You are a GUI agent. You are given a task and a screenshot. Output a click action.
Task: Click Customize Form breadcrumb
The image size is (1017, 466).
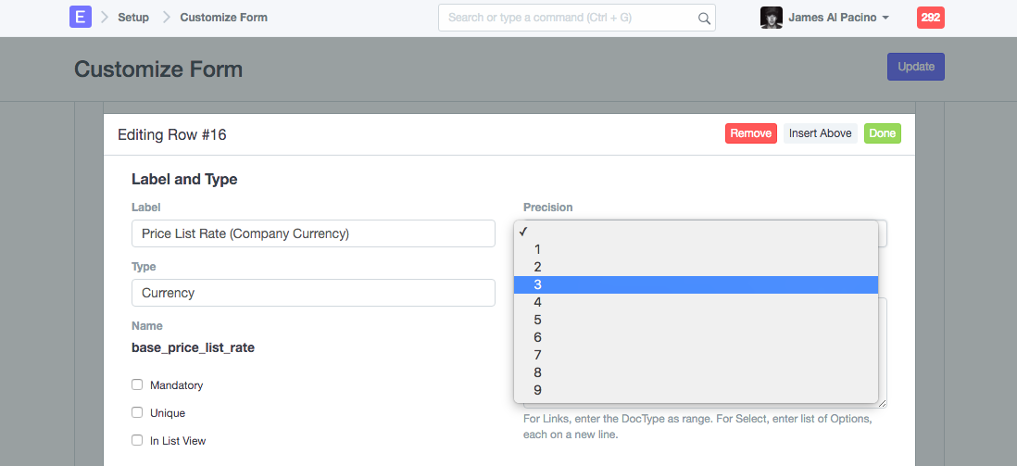click(223, 18)
